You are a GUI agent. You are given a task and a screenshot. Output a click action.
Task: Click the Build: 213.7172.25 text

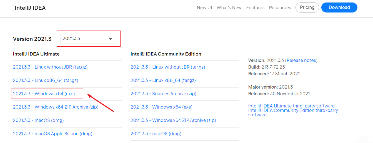267,67
